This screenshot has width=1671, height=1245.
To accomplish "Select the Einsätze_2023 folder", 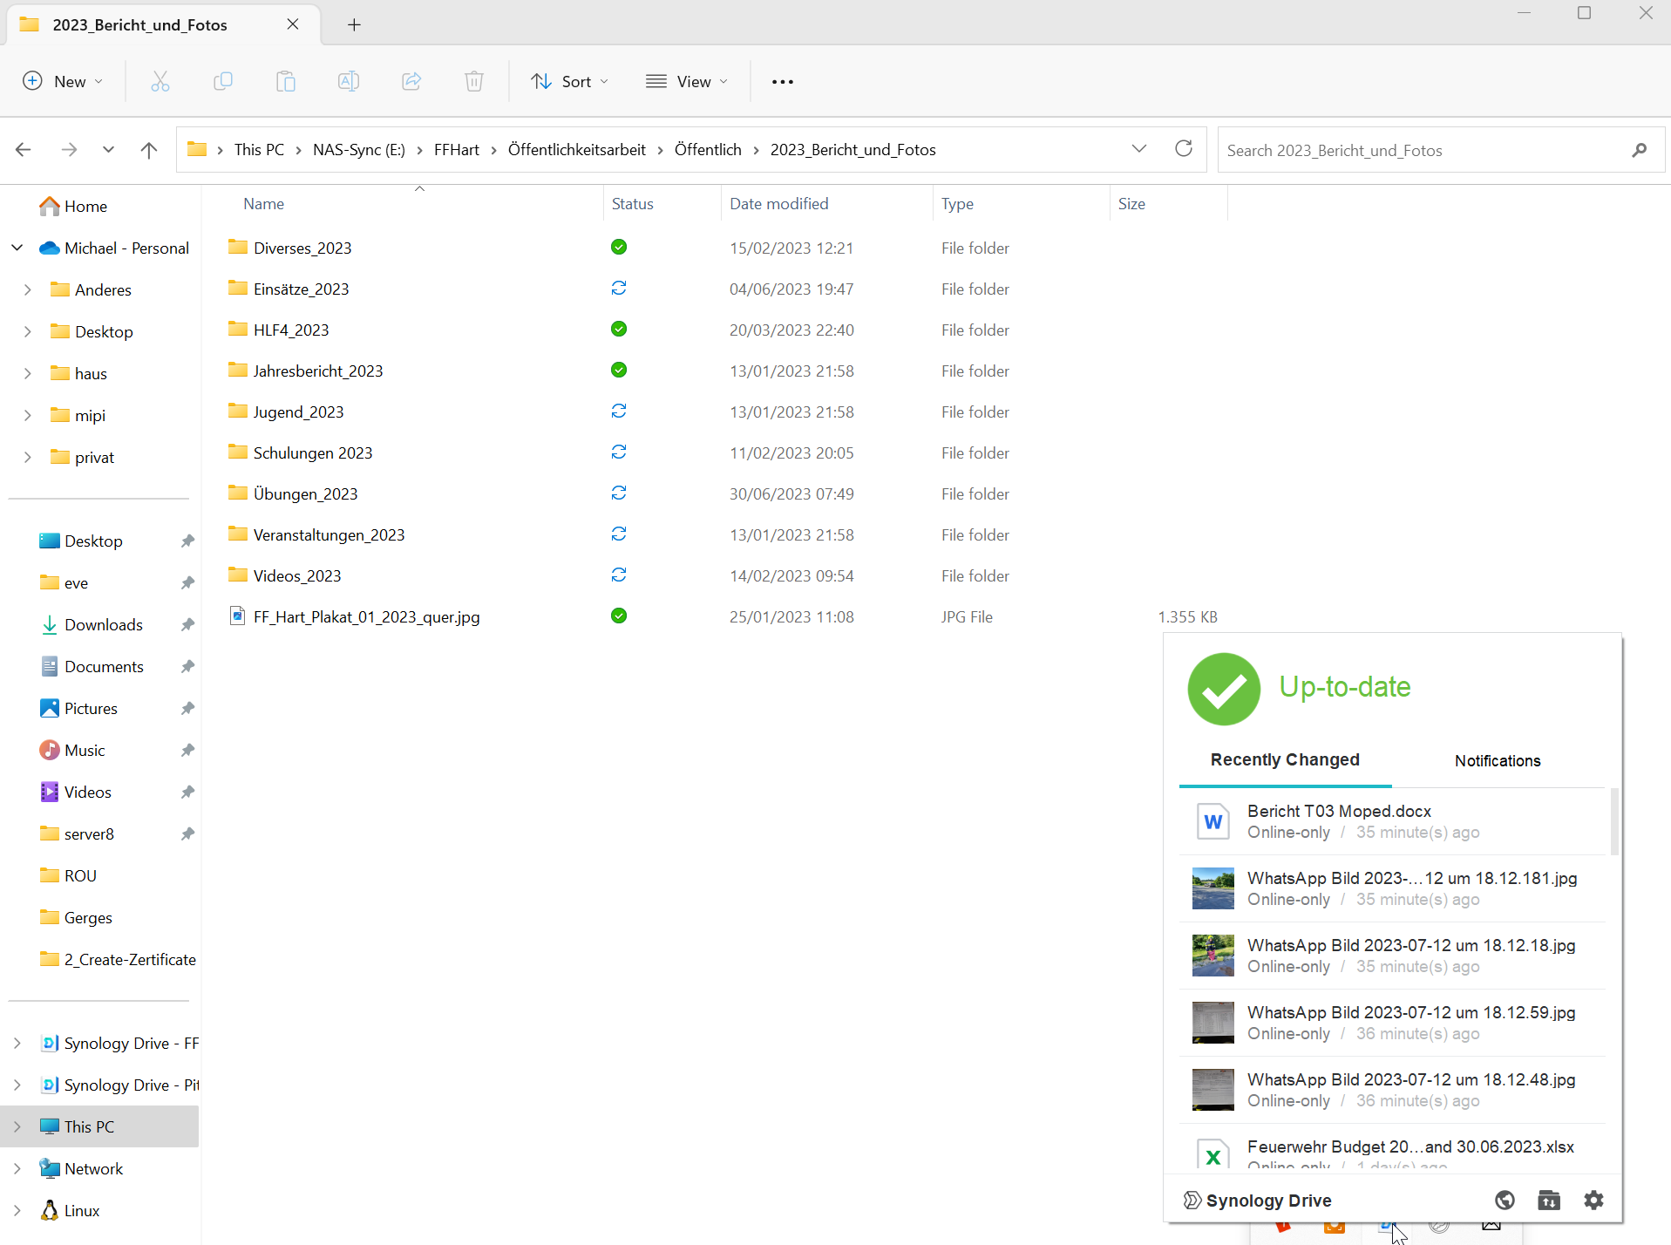I will 301,289.
